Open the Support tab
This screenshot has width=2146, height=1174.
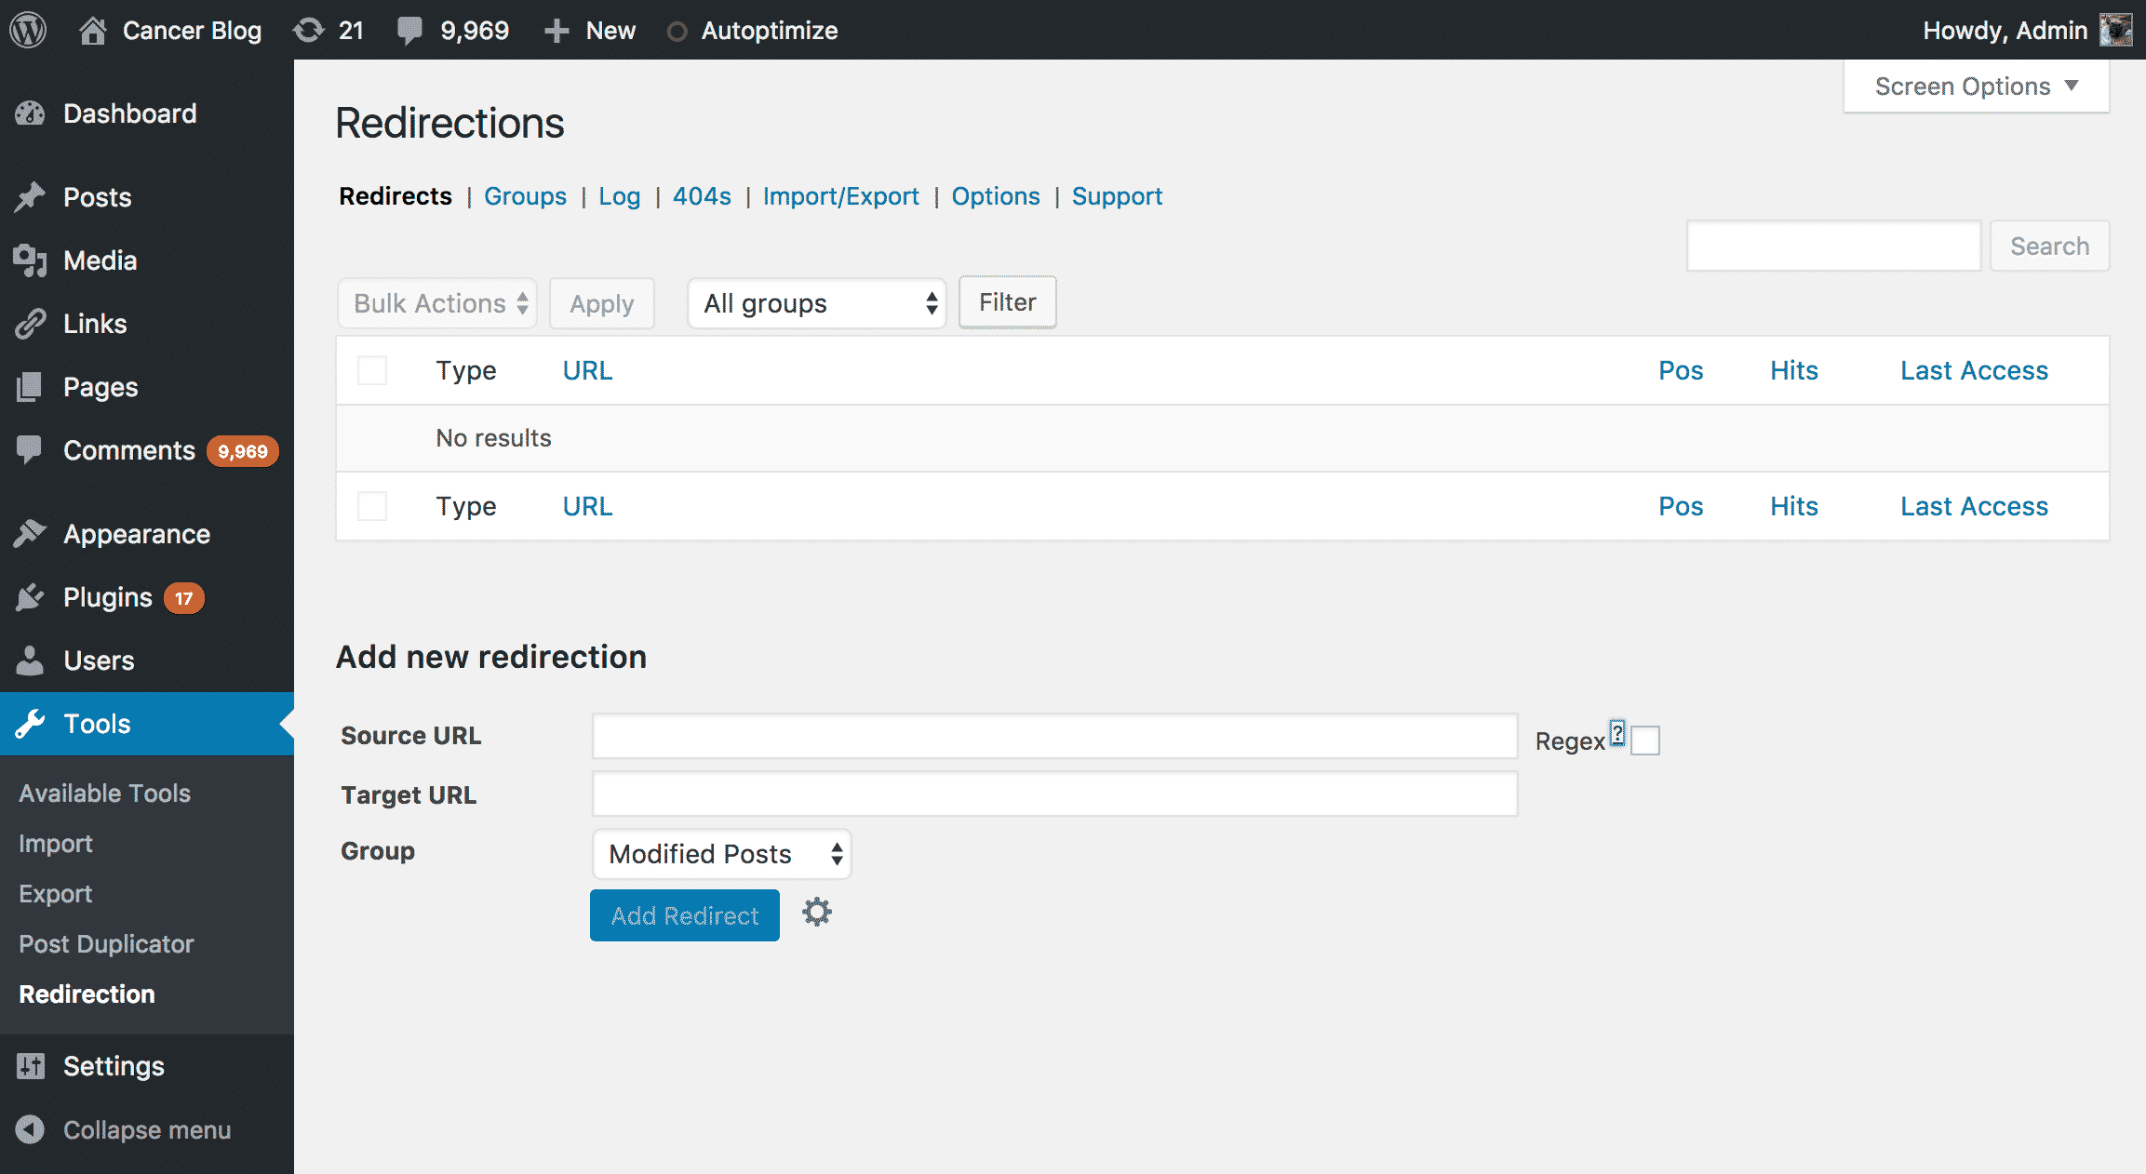pos(1117,196)
